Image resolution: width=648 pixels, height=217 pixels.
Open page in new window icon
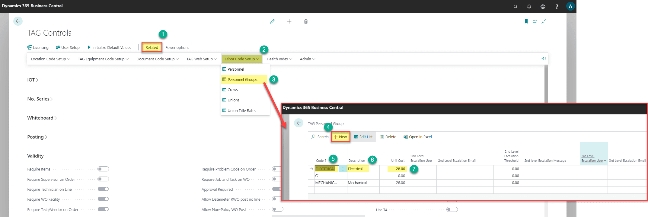[x=535, y=21]
